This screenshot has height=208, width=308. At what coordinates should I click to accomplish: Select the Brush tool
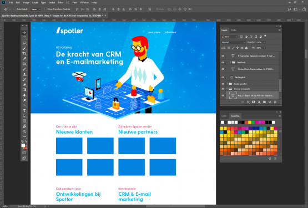[x=24, y=69]
